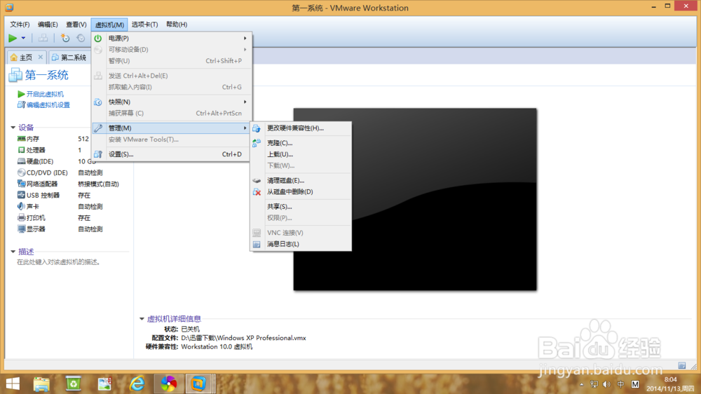Click the snapshot icon beside 快照(N)
Screen dimensions: 701x394
point(98,102)
